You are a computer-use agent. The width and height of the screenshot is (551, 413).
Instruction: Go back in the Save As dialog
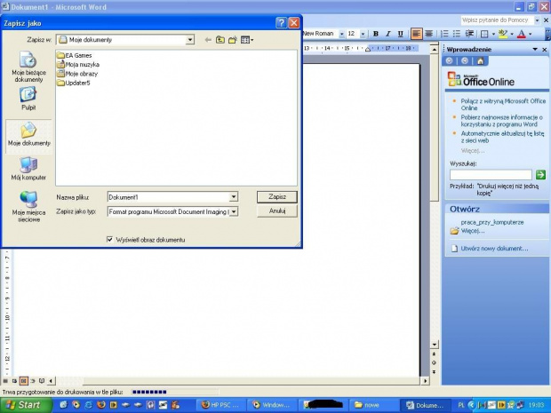(x=208, y=40)
